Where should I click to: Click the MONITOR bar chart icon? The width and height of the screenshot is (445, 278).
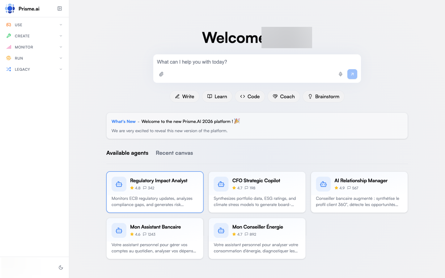click(9, 47)
